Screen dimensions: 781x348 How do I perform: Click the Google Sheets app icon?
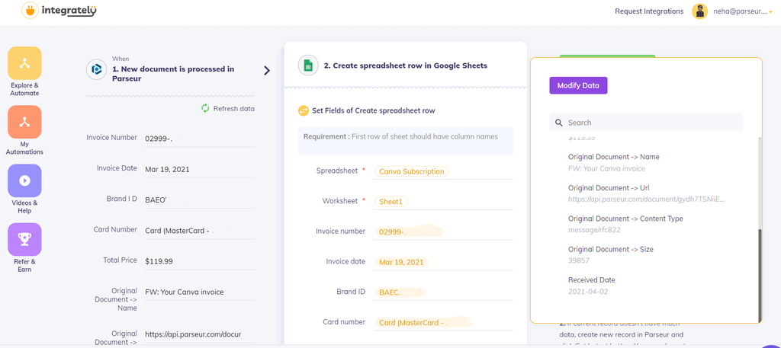coord(308,65)
